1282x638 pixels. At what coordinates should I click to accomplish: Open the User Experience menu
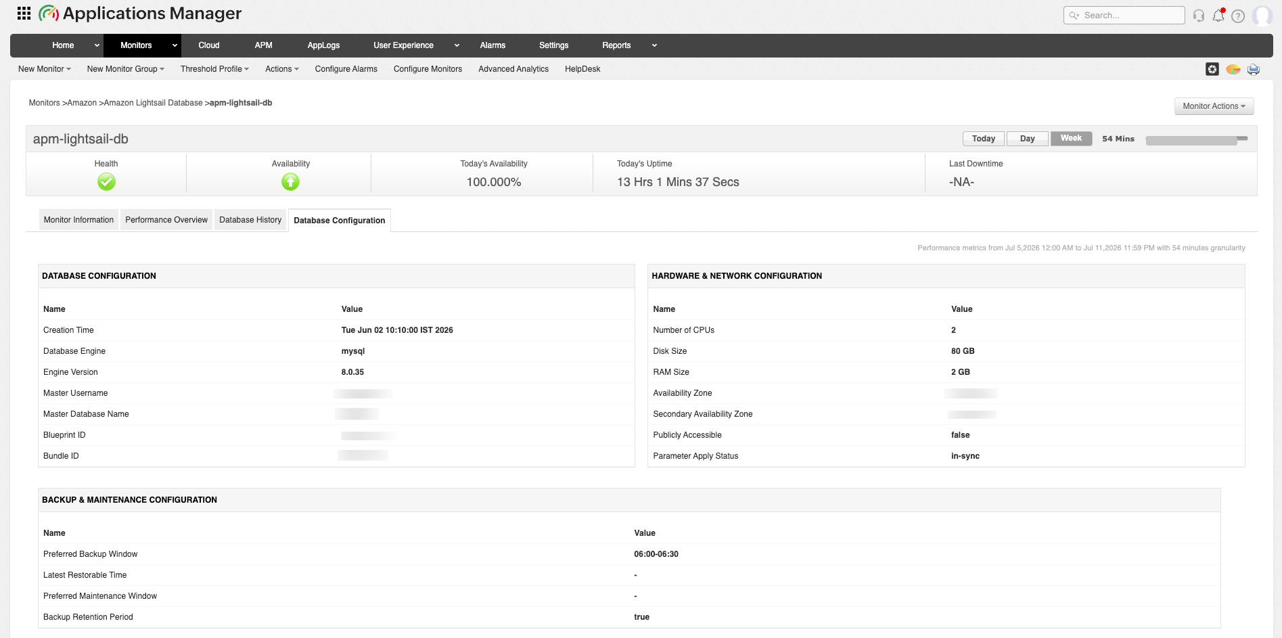coord(403,45)
